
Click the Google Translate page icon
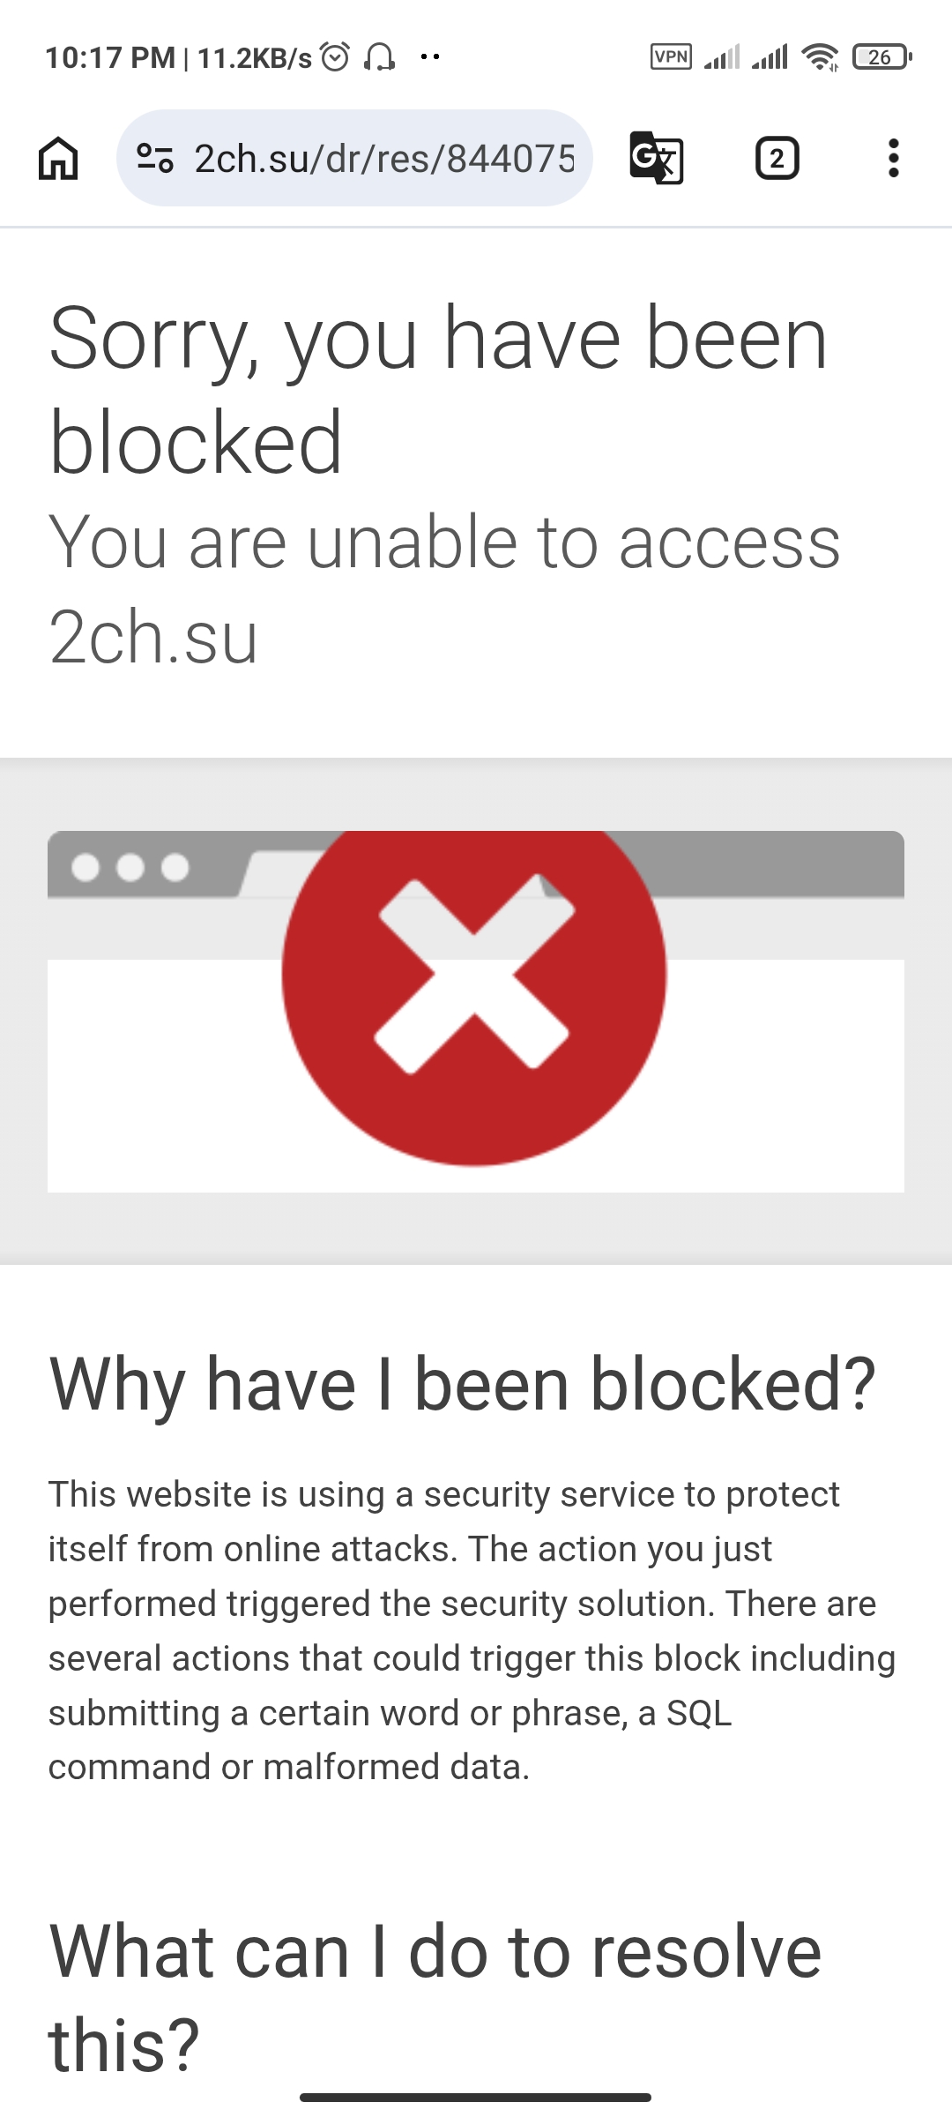coord(657,159)
